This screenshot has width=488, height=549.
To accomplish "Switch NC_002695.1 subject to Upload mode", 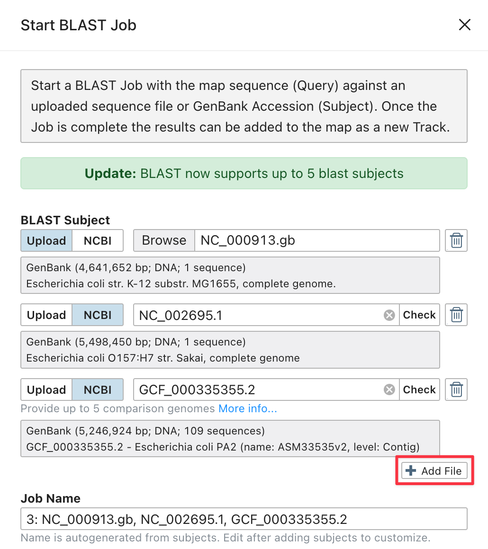I will [x=46, y=315].
